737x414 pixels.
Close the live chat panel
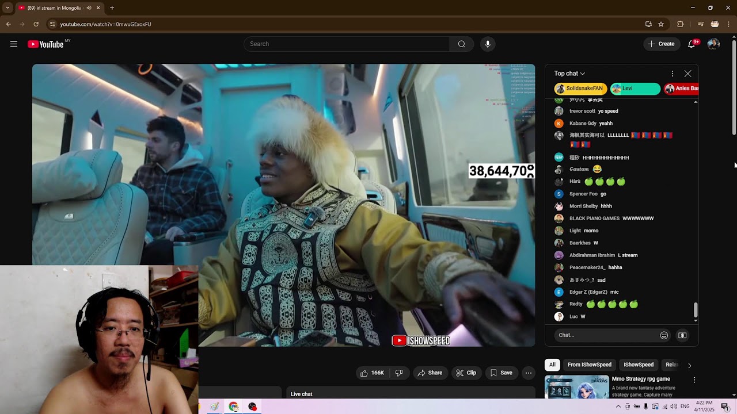point(687,74)
